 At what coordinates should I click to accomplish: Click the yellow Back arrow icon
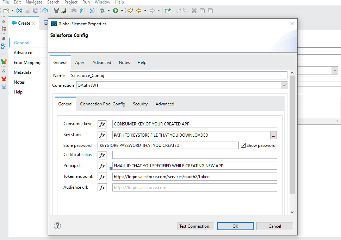click(x=139, y=11)
